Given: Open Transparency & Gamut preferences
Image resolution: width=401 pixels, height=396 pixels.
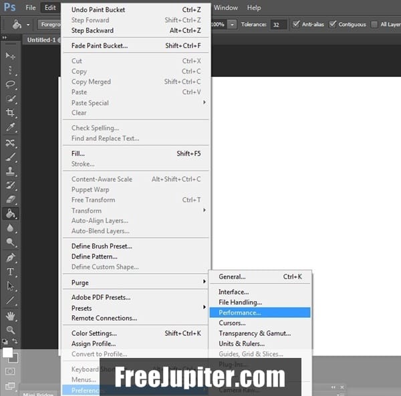Looking at the screenshot, I should click(x=260, y=333).
